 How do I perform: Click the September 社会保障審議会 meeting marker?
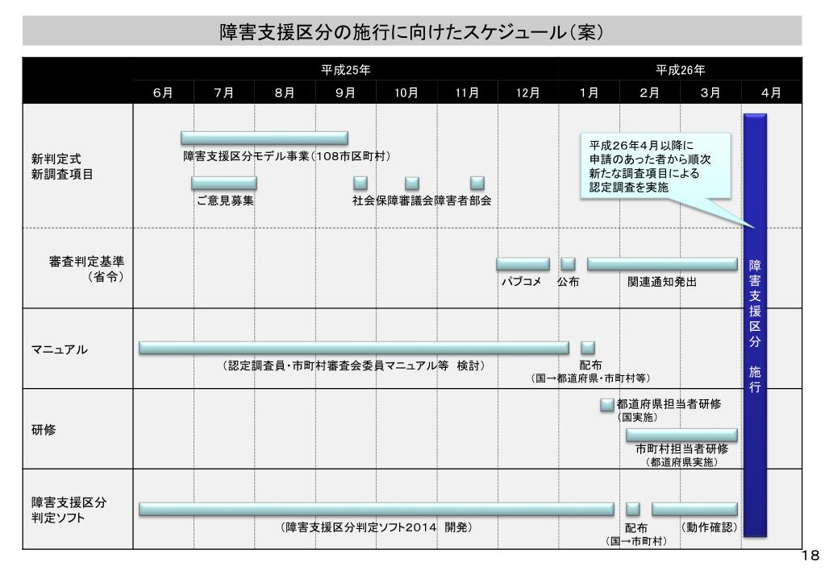(x=360, y=183)
